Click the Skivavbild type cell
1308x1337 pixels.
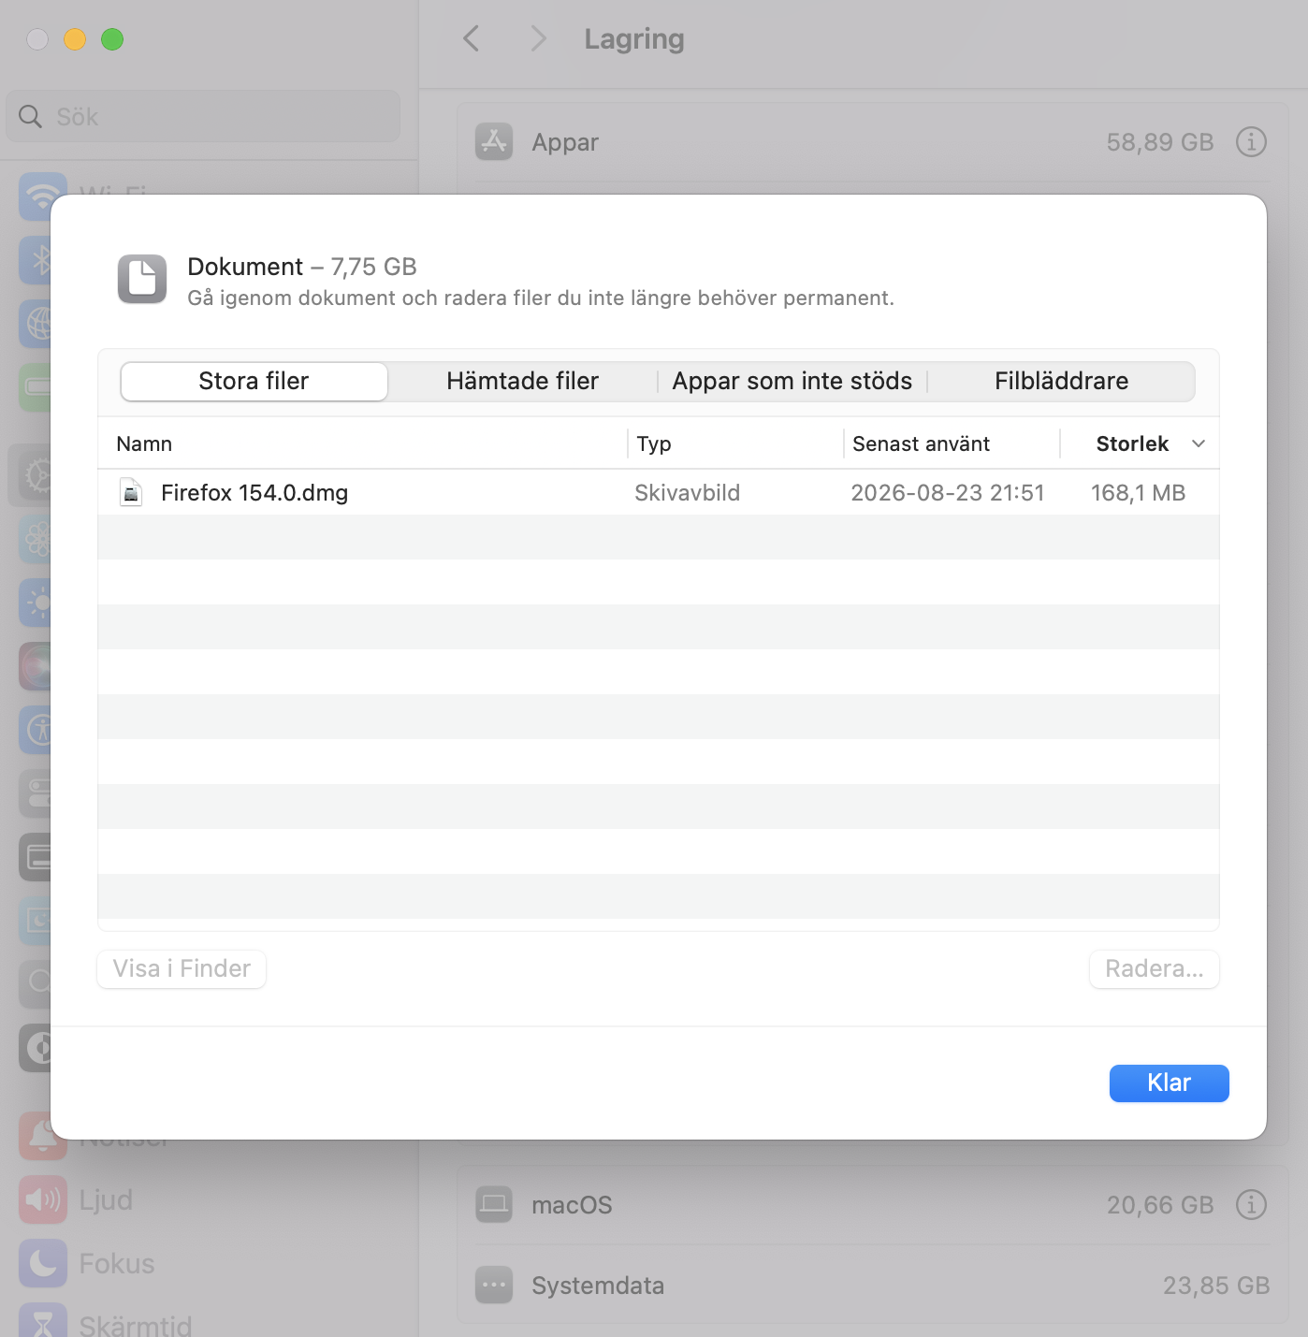[687, 492]
